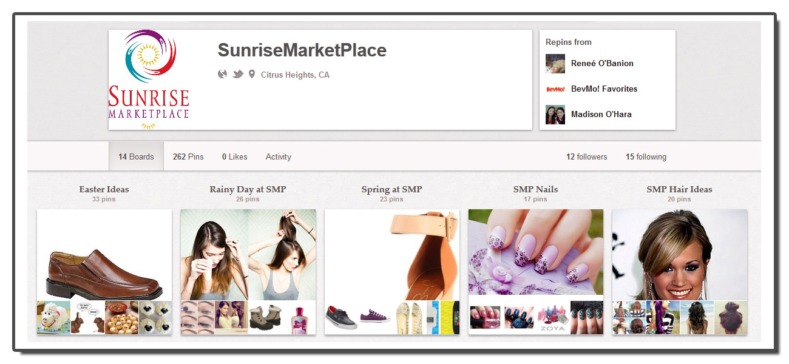Open the braided updo thumbnail in Hair Ideas
This screenshot has height=364, width=789.
[x=628, y=317]
